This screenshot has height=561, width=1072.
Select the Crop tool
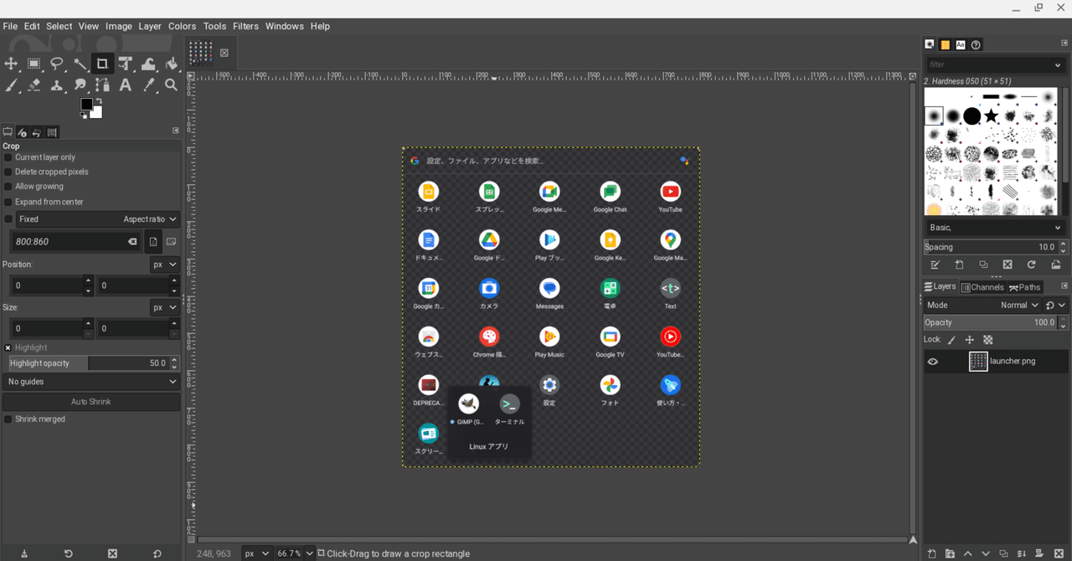102,64
